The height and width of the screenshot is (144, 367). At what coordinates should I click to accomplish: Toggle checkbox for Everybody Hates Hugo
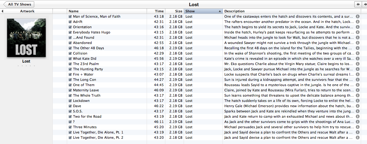pyautogui.click(x=70, y=32)
